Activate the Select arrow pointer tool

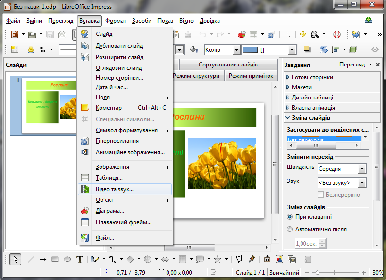[15, 259]
